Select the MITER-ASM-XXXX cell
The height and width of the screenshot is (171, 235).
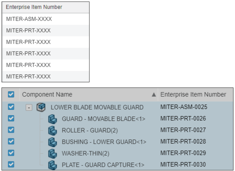click(29, 19)
